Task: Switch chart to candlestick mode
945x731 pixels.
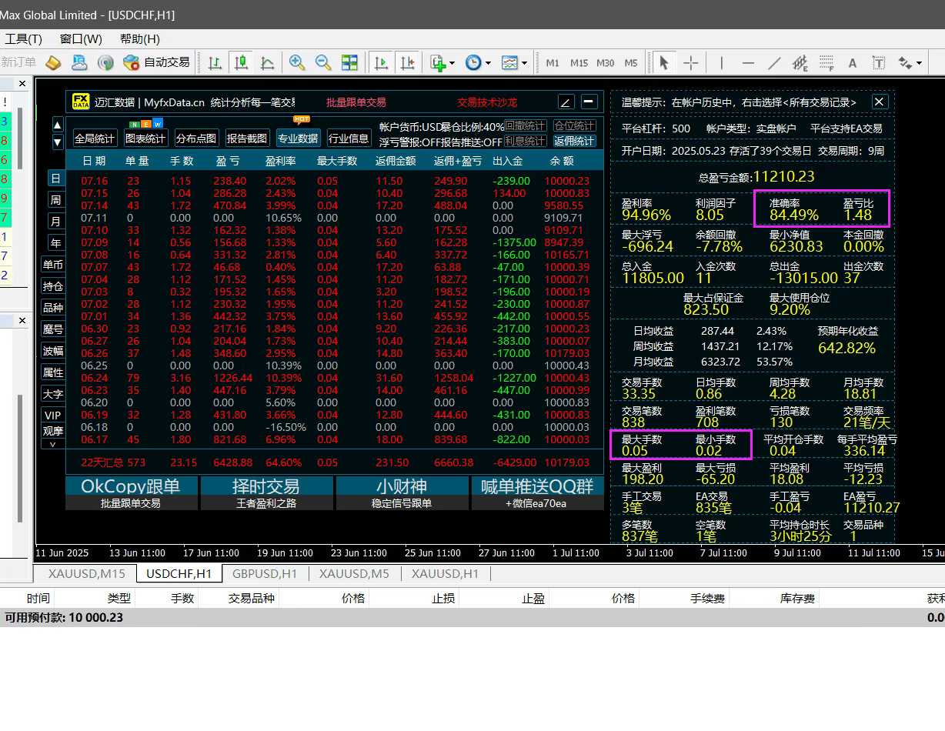Action: [242, 62]
